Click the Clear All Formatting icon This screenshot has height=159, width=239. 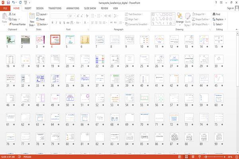pos(87,16)
